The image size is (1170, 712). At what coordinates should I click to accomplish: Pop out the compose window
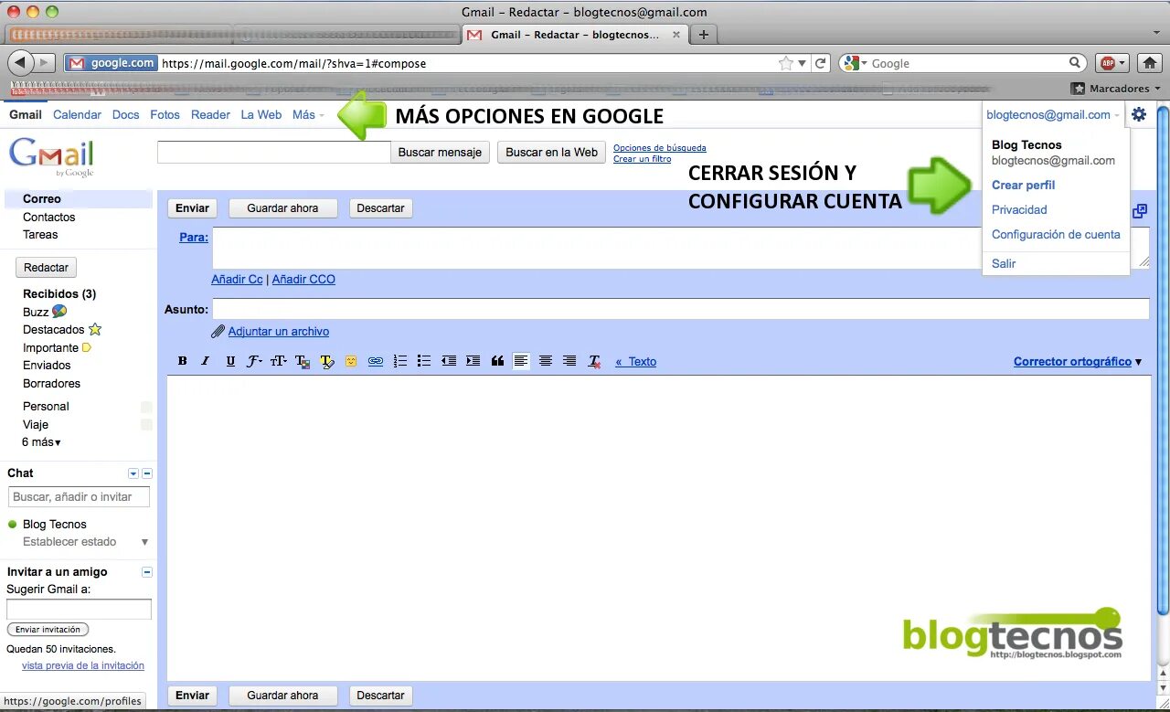(1140, 211)
